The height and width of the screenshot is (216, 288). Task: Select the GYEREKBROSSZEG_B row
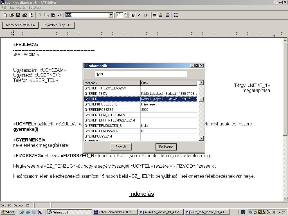click(141, 104)
